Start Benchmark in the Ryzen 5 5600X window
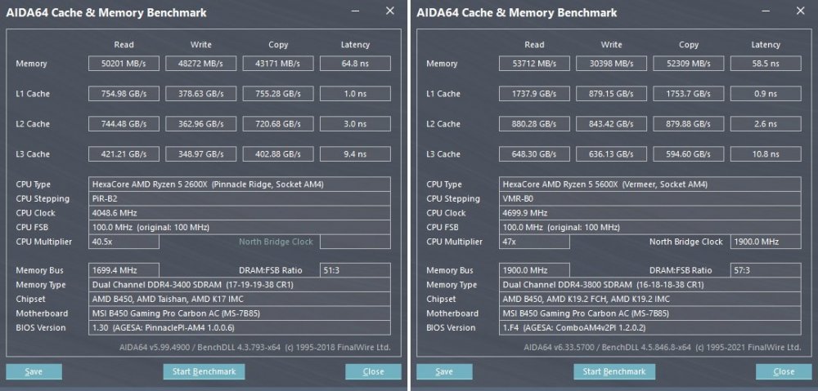This screenshot has height=391, width=818. pyautogui.click(x=614, y=371)
